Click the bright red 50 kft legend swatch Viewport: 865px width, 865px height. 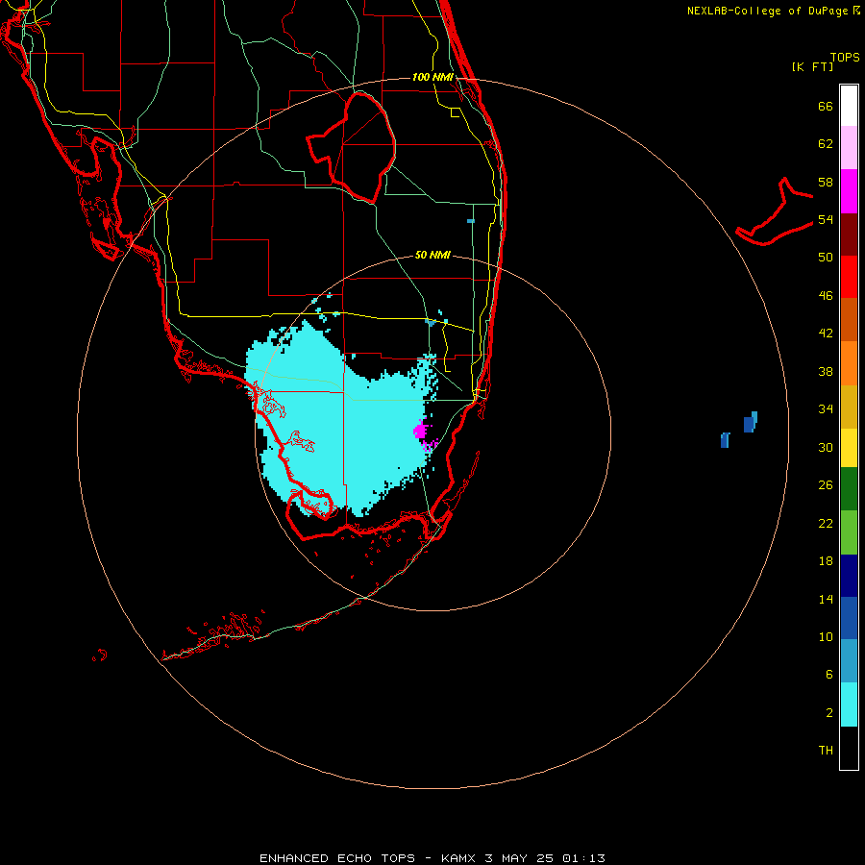tap(849, 277)
